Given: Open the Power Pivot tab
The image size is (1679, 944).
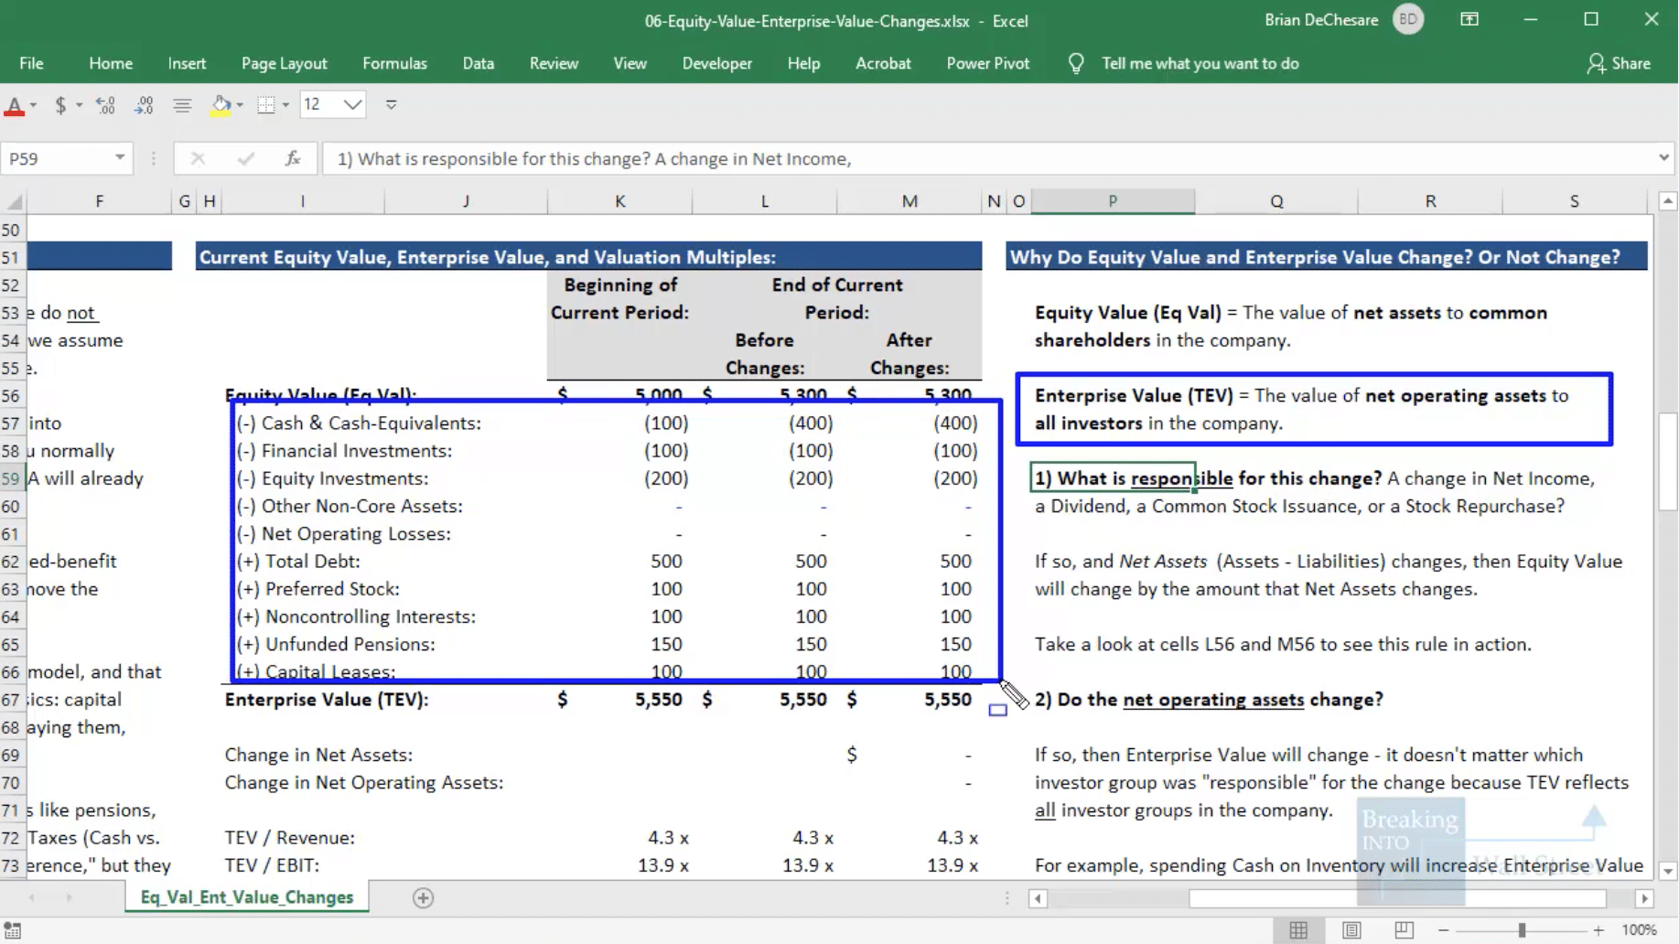Looking at the screenshot, I should pos(987,63).
